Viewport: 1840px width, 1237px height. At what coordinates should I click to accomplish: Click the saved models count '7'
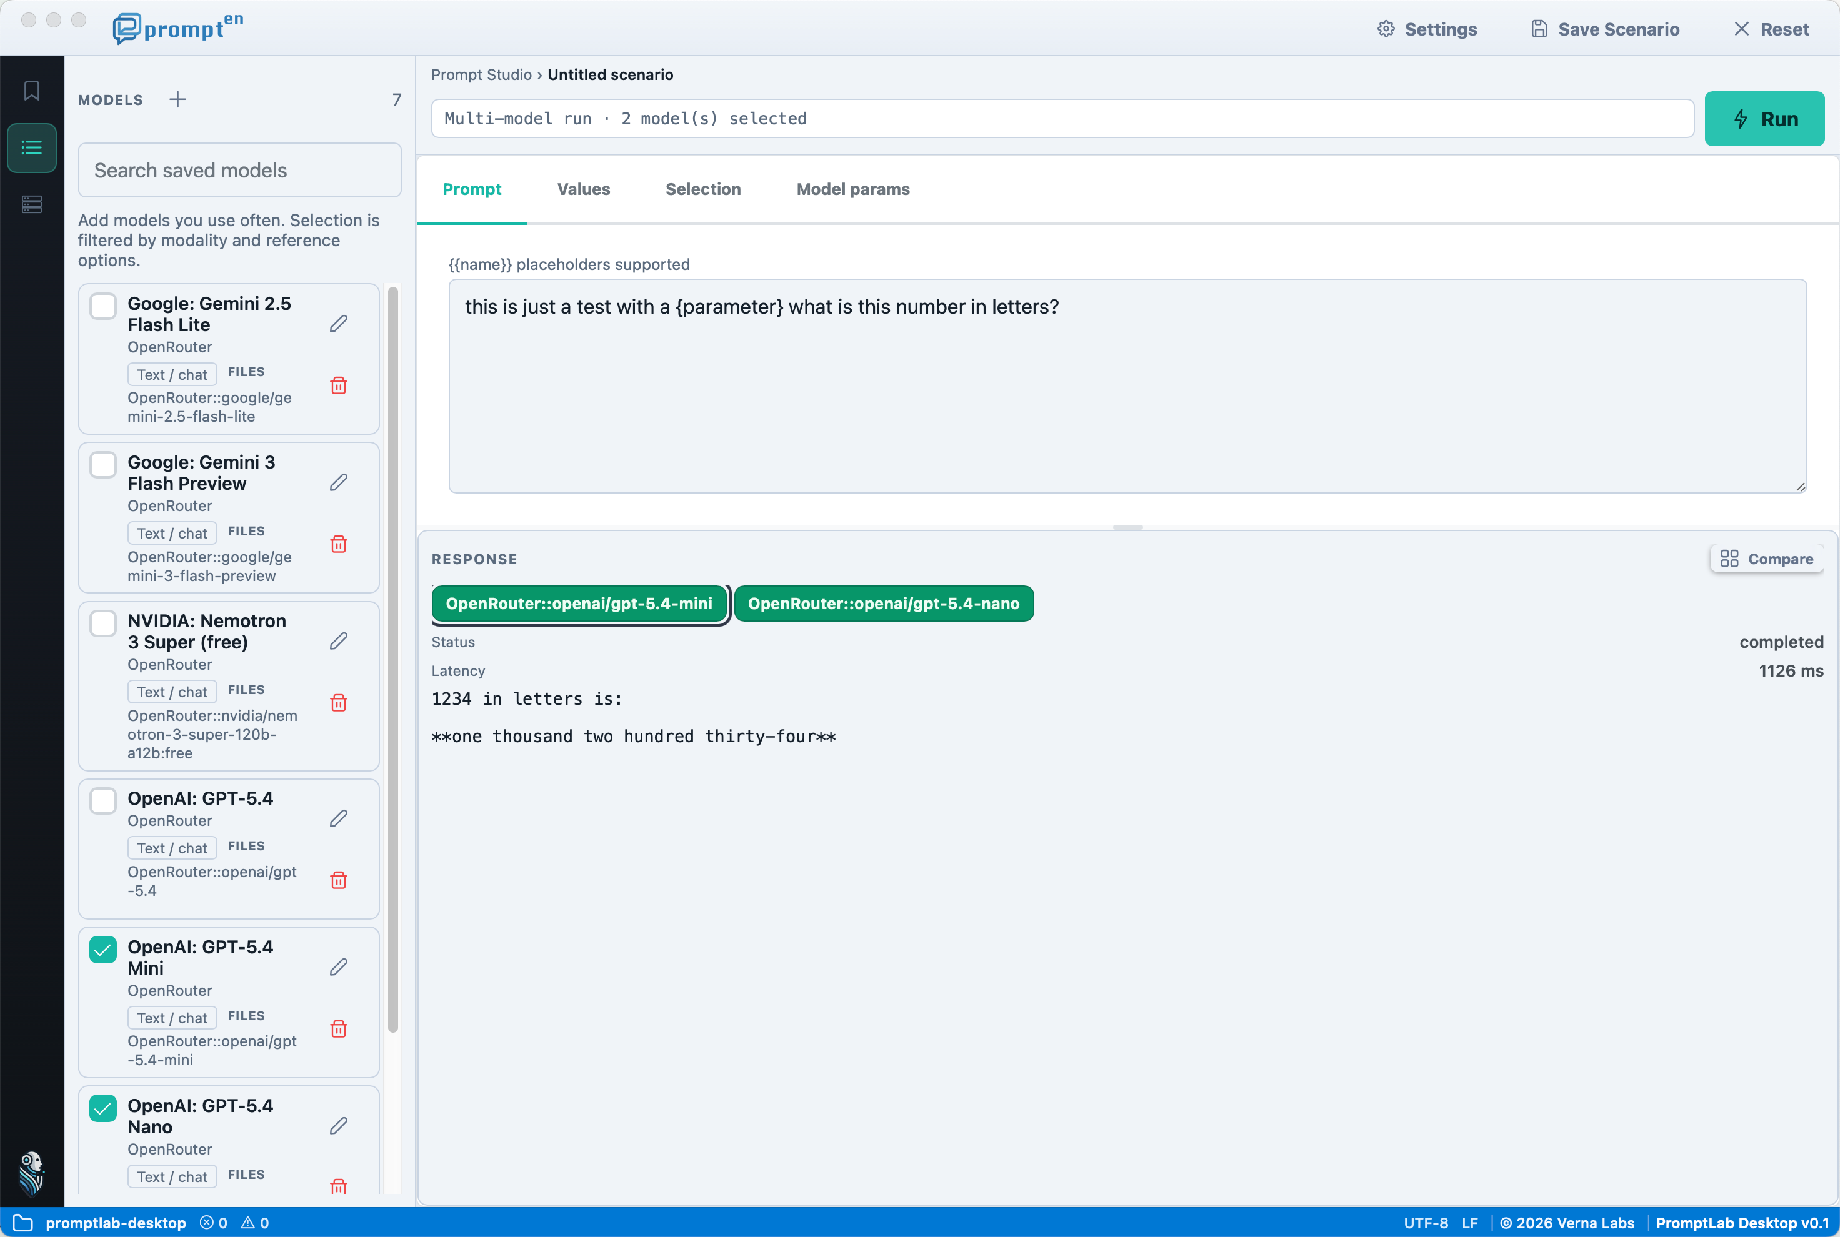397,99
